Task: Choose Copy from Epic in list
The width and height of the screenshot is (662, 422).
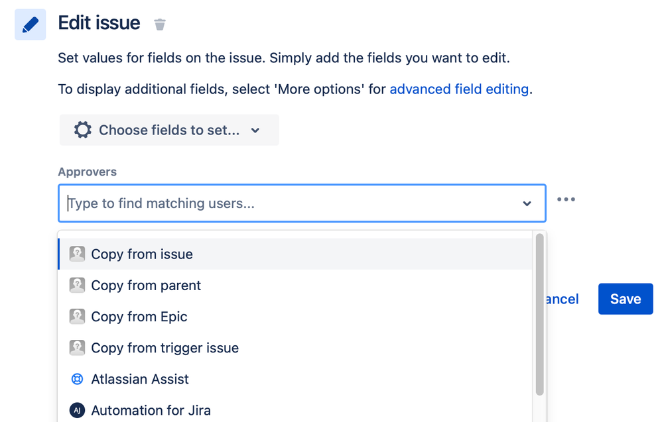Action: point(139,317)
